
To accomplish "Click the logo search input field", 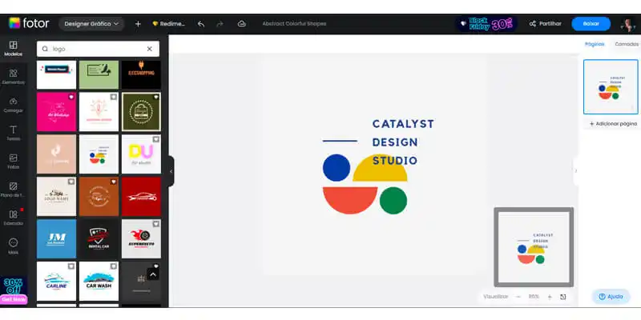I will click(98, 49).
